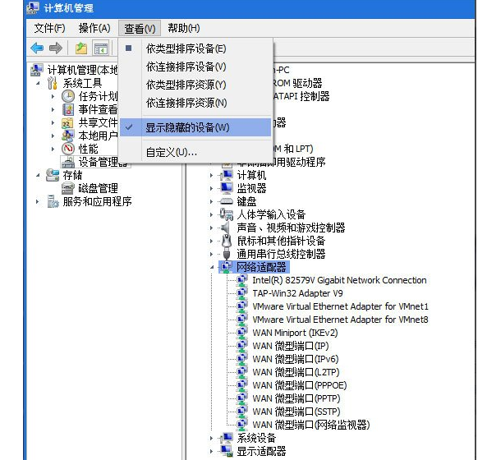Expand the 服务和应用程序 tree node
The width and height of the screenshot is (487, 460).
pos(37,201)
